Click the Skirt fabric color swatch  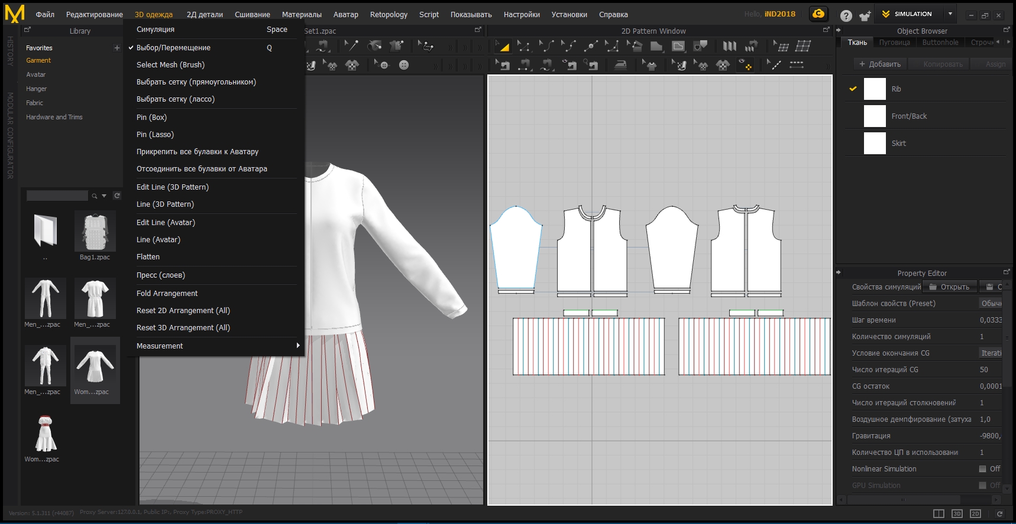coord(875,144)
